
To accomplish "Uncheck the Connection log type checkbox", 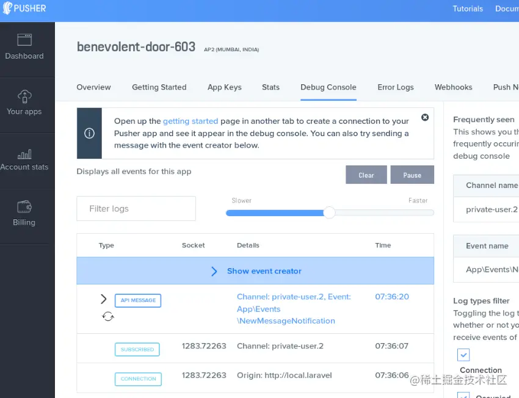I will tap(463, 355).
